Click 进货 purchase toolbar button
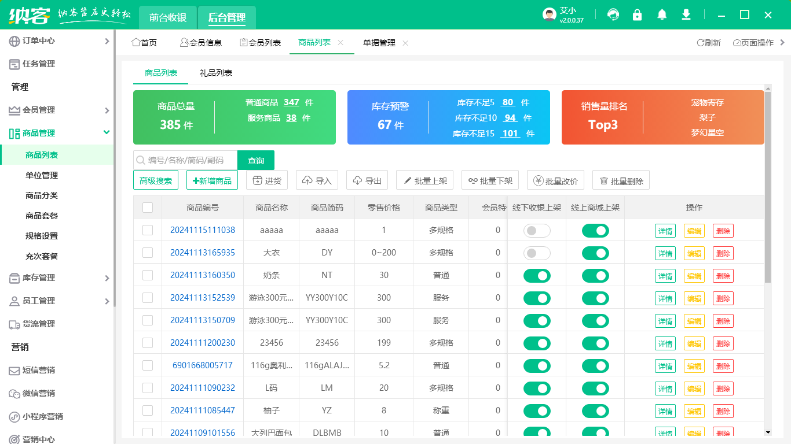 267,180
